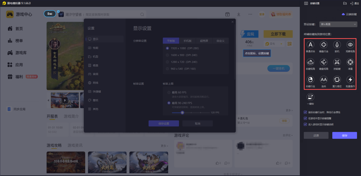This screenshot has width=361, height=176.
Task: Open the 网络 settings category
Action: tap(105, 83)
